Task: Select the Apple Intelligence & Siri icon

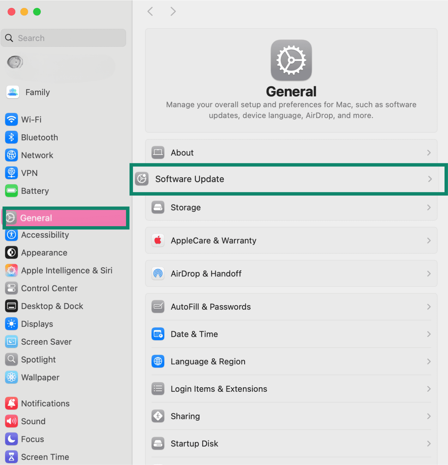Action: coord(11,270)
